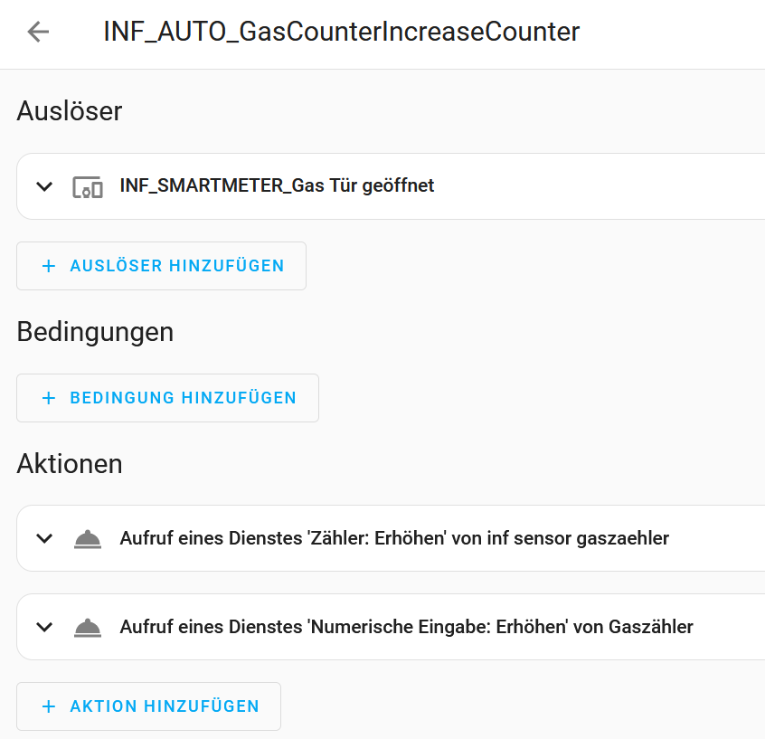
Task: Click the title 'INF_AUTO_GasCounterIncreaseCounter'
Action: pyautogui.click(x=342, y=33)
